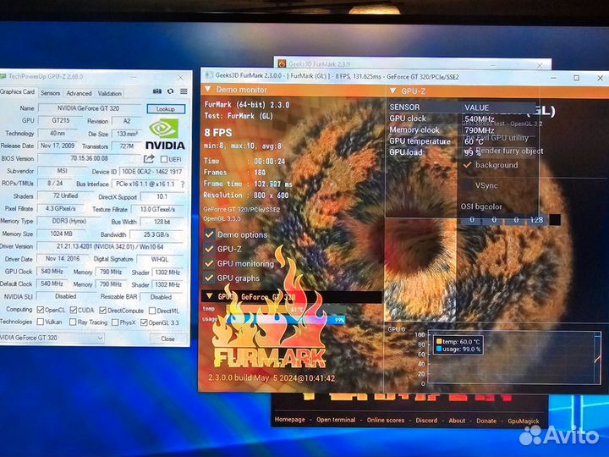This screenshot has width=609, height=457.
Task: Uncheck GPU monitoring in FurMark
Action: pos(209,263)
